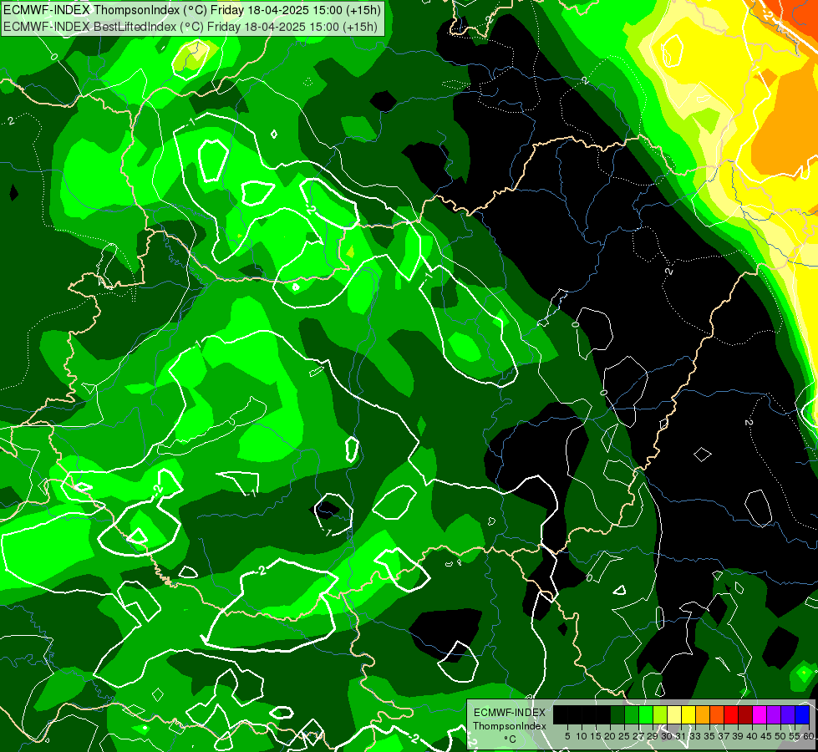Click the legend scale value '33'
This screenshot has height=752, width=818.
pyautogui.click(x=695, y=736)
